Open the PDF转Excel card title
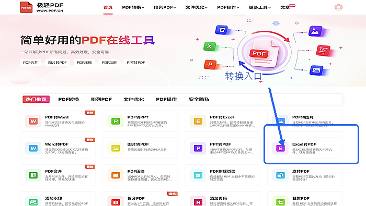This screenshot has width=366, height=206. tap(222, 117)
